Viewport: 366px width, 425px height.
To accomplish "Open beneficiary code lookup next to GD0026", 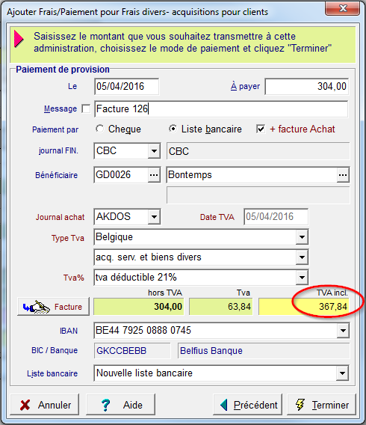I will [154, 175].
